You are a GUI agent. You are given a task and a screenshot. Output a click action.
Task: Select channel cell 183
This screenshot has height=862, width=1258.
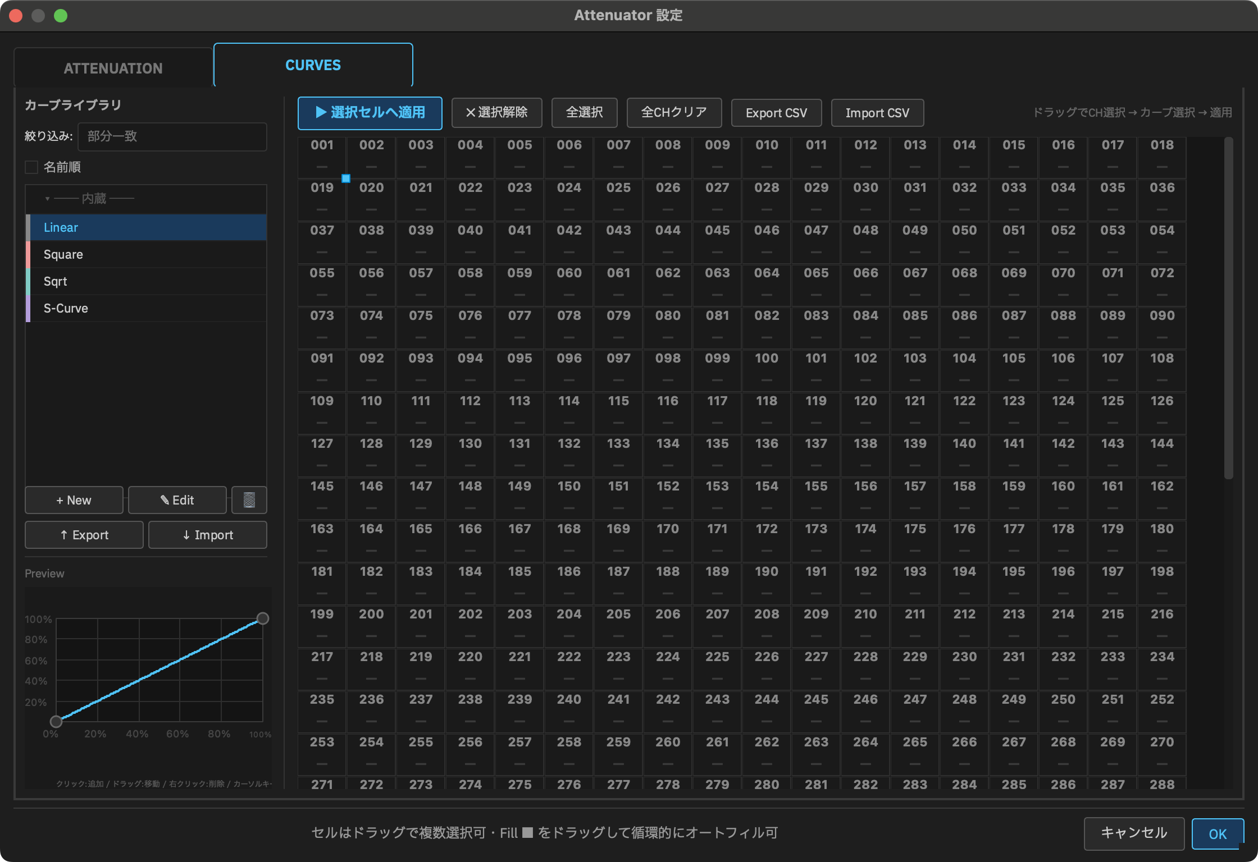coord(421,584)
